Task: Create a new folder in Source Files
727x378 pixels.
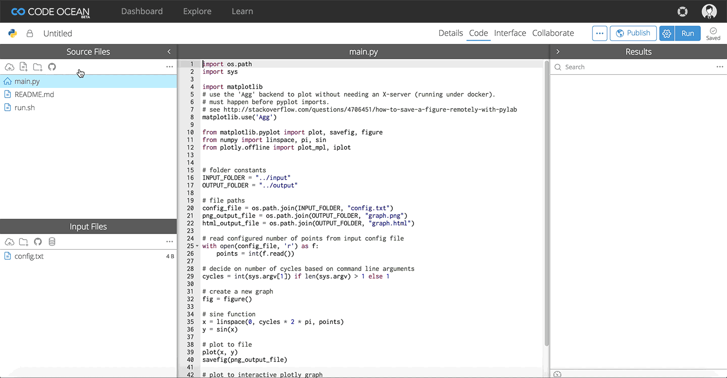Action: 37,67
